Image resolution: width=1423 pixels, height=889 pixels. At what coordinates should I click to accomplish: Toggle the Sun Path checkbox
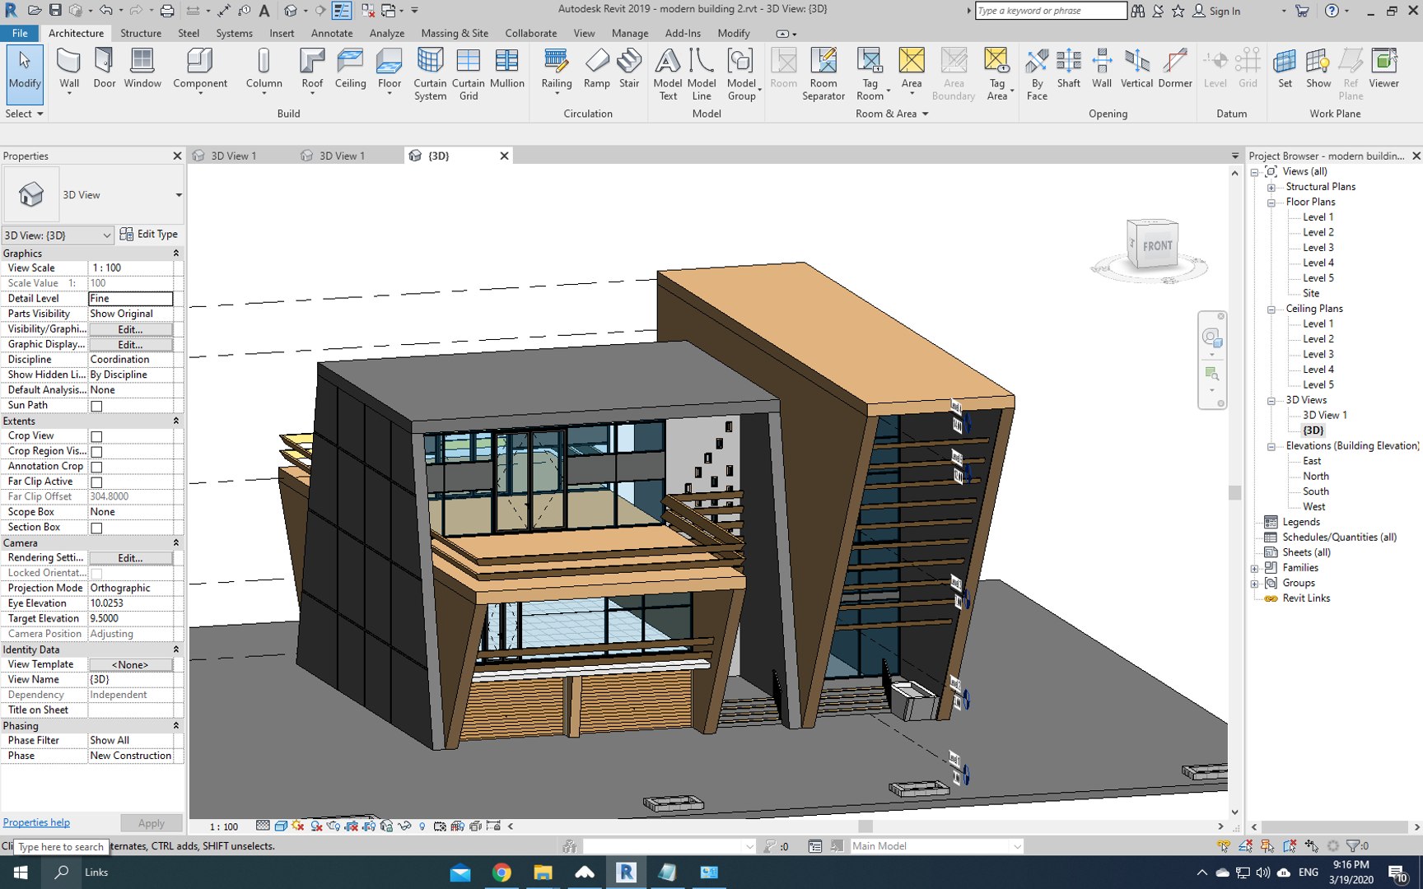[x=96, y=406]
